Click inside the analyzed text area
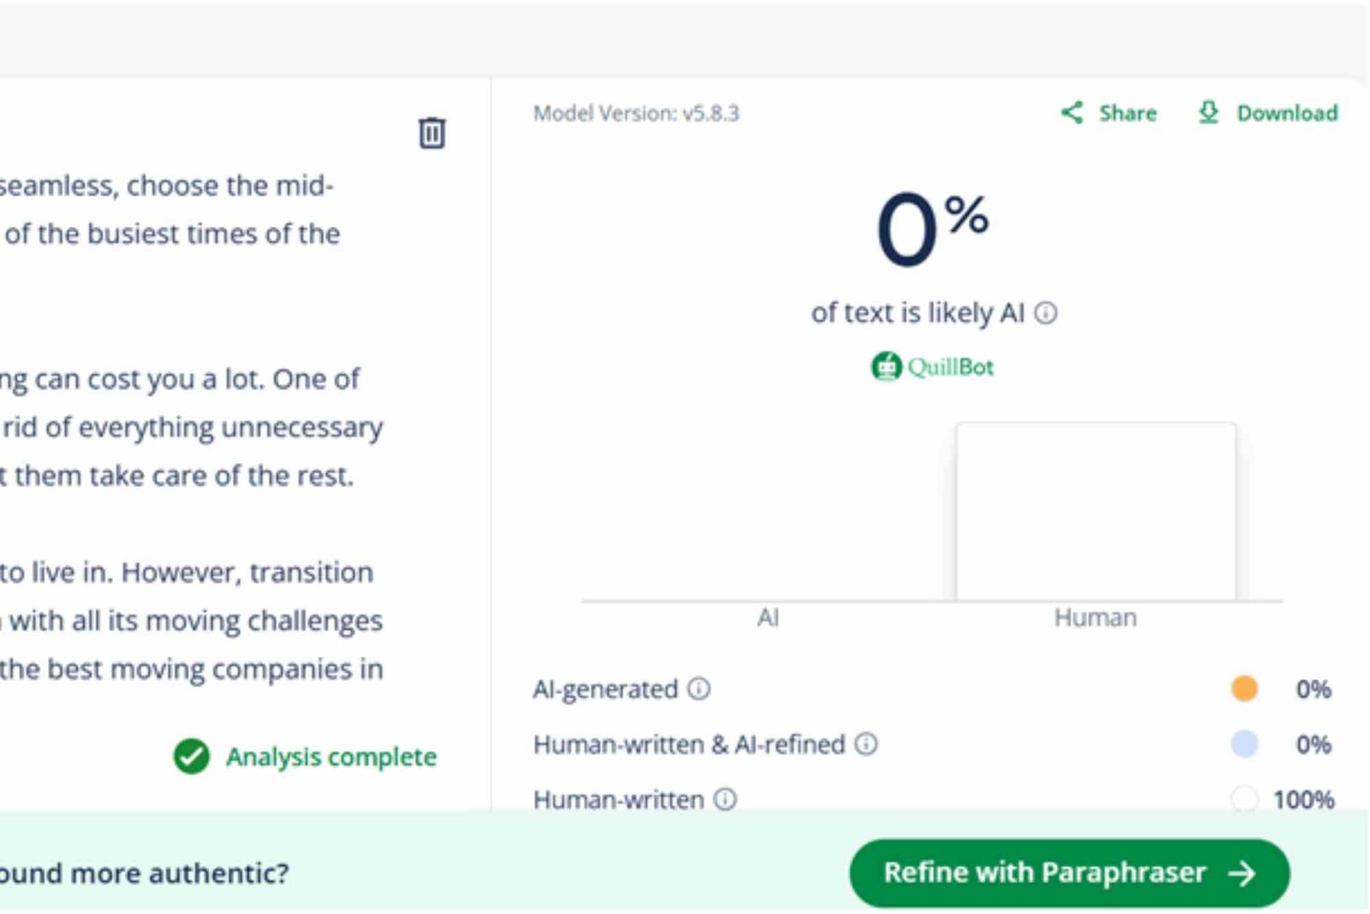This screenshot has height=914, width=1370. pos(188,428)
